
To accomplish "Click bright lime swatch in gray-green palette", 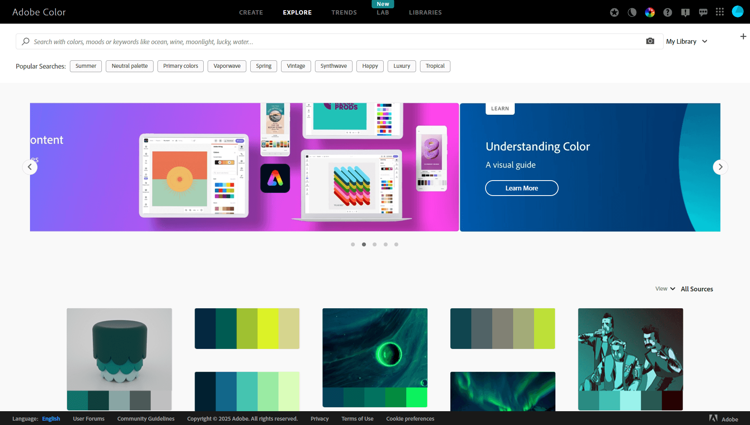I will pos(545,328).
